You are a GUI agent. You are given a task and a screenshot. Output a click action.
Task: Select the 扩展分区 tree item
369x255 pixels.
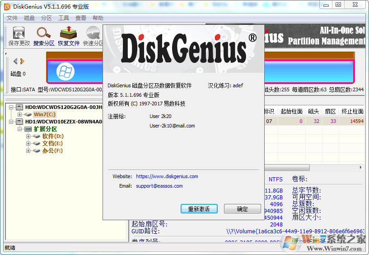45,129
